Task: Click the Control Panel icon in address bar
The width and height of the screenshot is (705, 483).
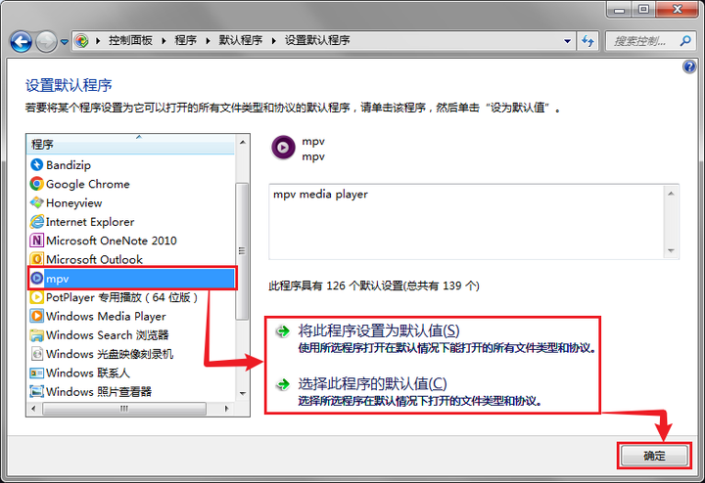Action: click(81, 41)
